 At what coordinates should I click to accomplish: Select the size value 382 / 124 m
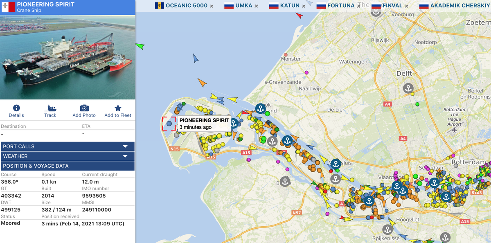56,209
